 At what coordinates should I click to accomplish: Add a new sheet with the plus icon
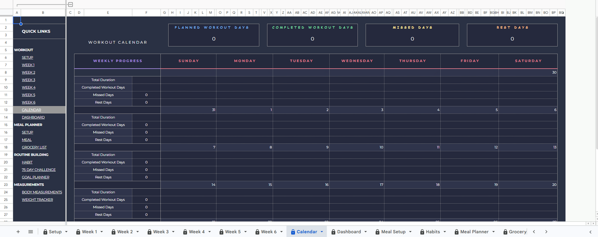click(x=18, y=232)
